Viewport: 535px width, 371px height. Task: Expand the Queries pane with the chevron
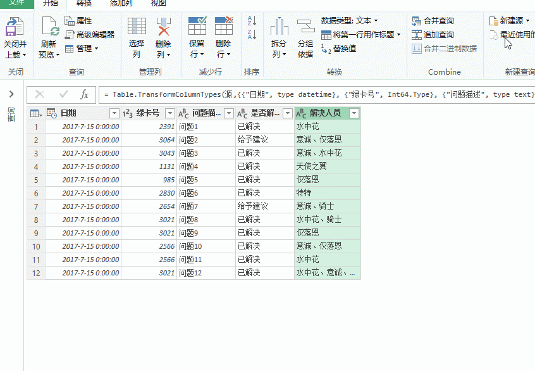[11, 94]
